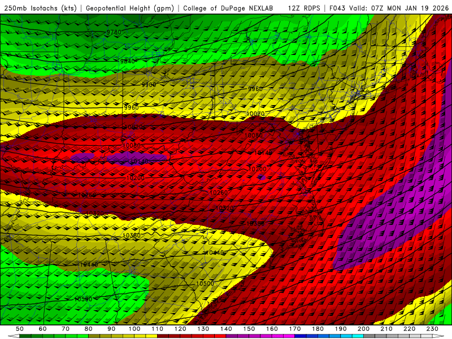Click the 9900 height contour label
This screenshot has width=452, height=339.
tap(149, 85)
